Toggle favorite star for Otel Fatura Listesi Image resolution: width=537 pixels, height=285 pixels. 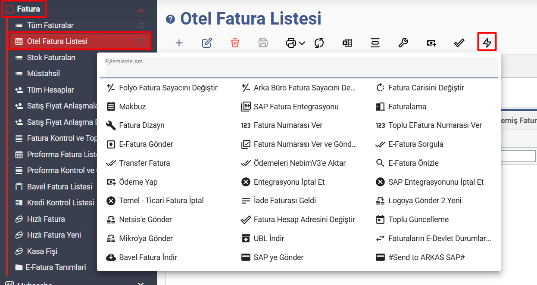tap(141, 41)
